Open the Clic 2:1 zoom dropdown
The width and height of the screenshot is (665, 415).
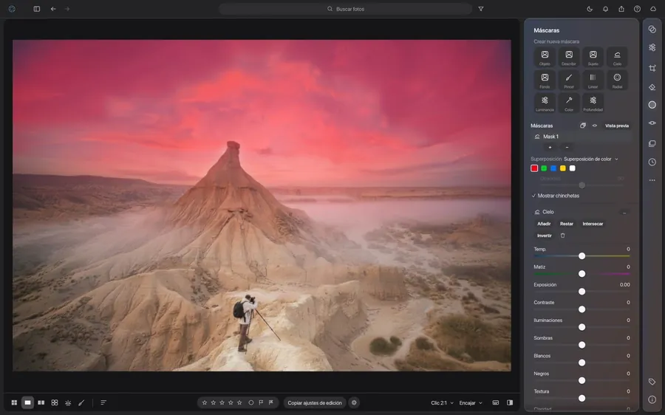coord(442,403)
